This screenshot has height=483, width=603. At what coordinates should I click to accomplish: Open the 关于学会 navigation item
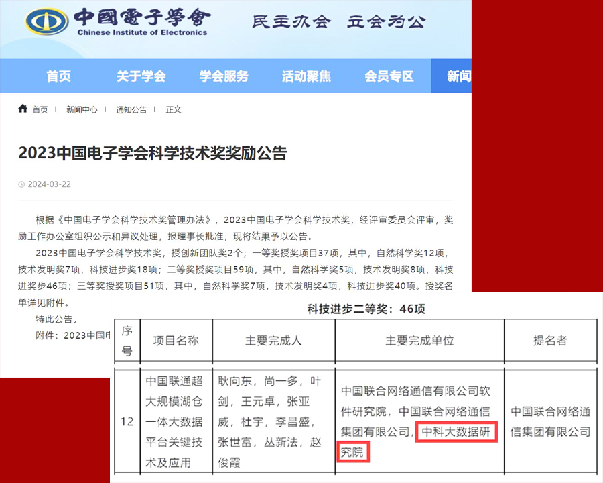[141, 76]
